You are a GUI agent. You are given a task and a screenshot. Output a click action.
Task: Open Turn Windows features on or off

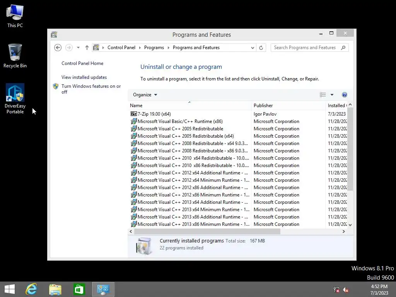(x=91, y=89)
